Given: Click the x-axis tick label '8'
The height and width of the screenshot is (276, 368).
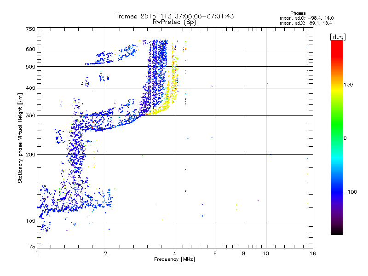Looking at the screenshot, I should click(244, 253).
